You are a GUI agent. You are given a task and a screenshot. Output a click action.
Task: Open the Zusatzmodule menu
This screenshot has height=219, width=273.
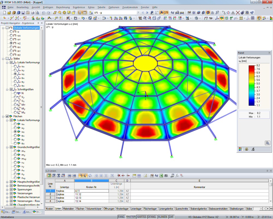(x=130, y=7)
